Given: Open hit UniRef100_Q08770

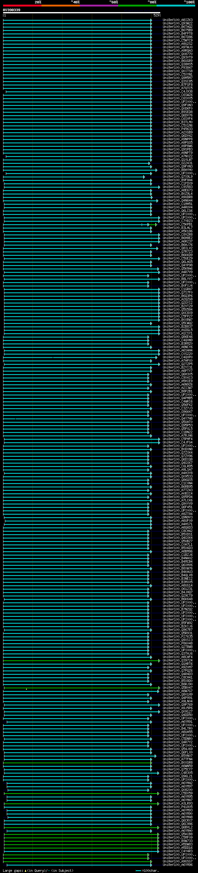Looking at the screenshot, I should [178, 54].
